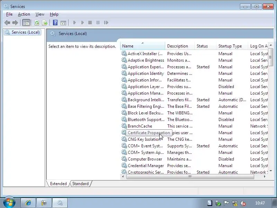This screenshot has height=208, width=277.
Task: Click the second play arrow toolbar icon
Action: (x=82, y=23)
